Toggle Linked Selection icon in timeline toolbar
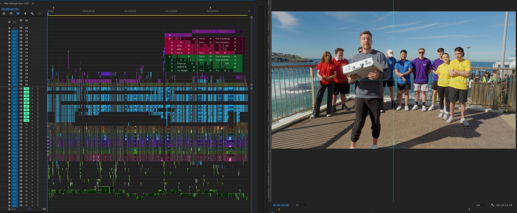This screenshot has height=213, width=517. [x=18, y=14]
